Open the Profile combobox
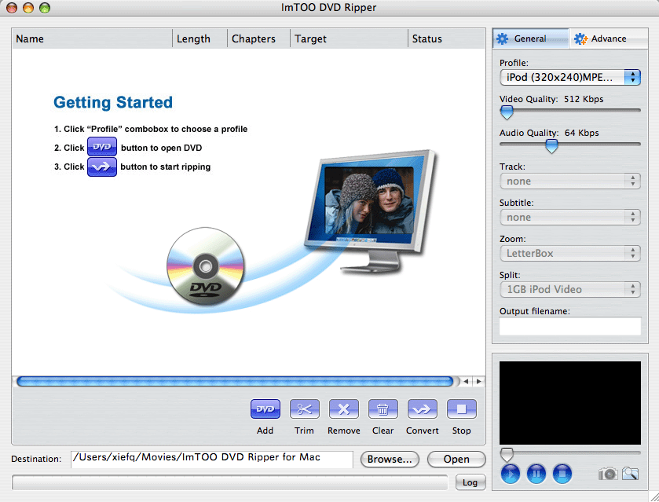Image resolution: width=659 pixels, height=502 pixels. coord(569,77)
